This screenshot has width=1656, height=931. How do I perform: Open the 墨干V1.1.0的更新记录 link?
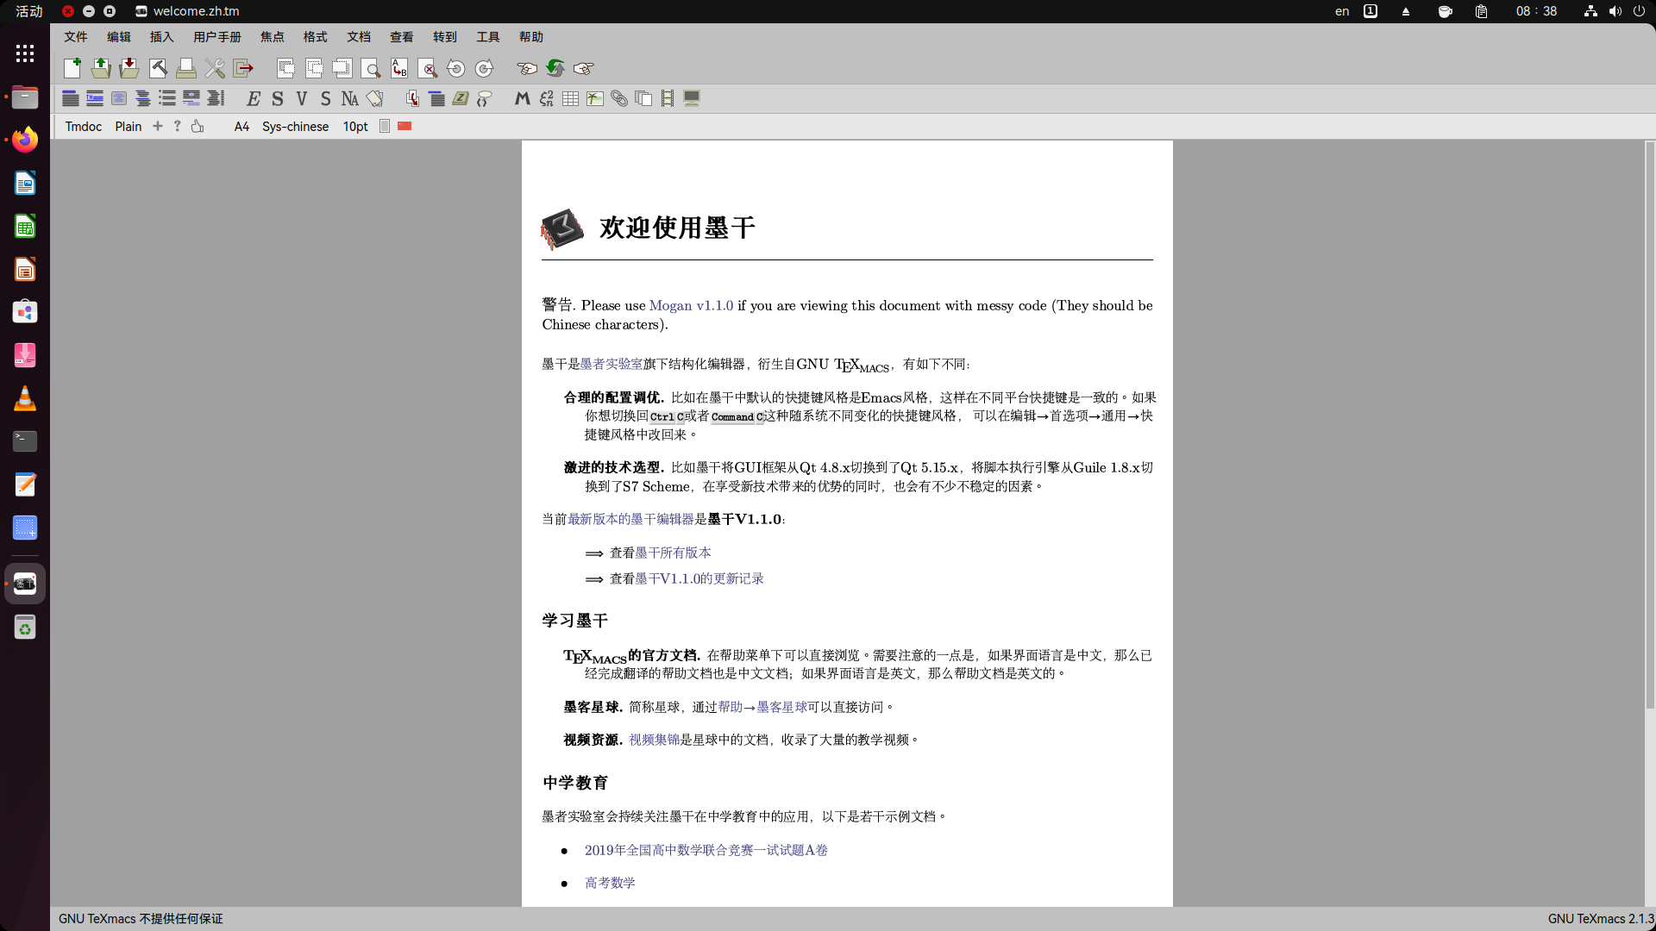699,578
